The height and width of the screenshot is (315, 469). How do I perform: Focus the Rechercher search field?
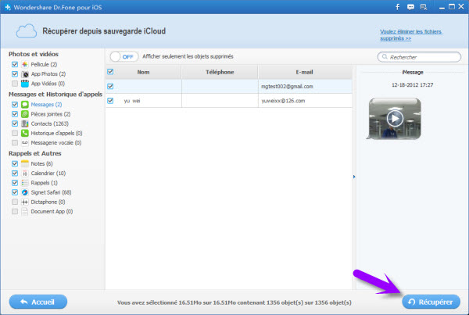click(x=419, y=57)
